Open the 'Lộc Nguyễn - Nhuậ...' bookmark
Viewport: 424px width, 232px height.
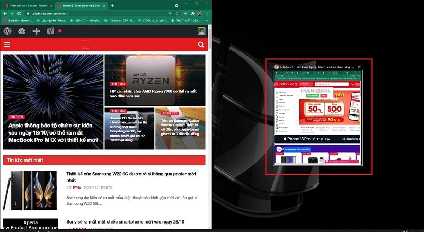(x=51, y=21)
